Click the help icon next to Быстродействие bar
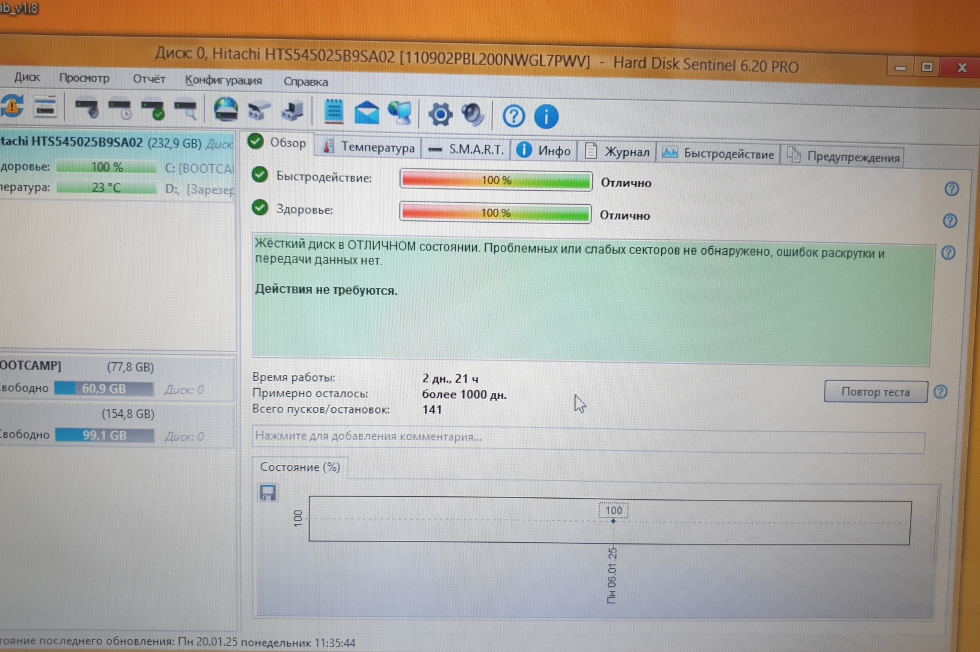 pyautogui.click(x=952, y=189)
